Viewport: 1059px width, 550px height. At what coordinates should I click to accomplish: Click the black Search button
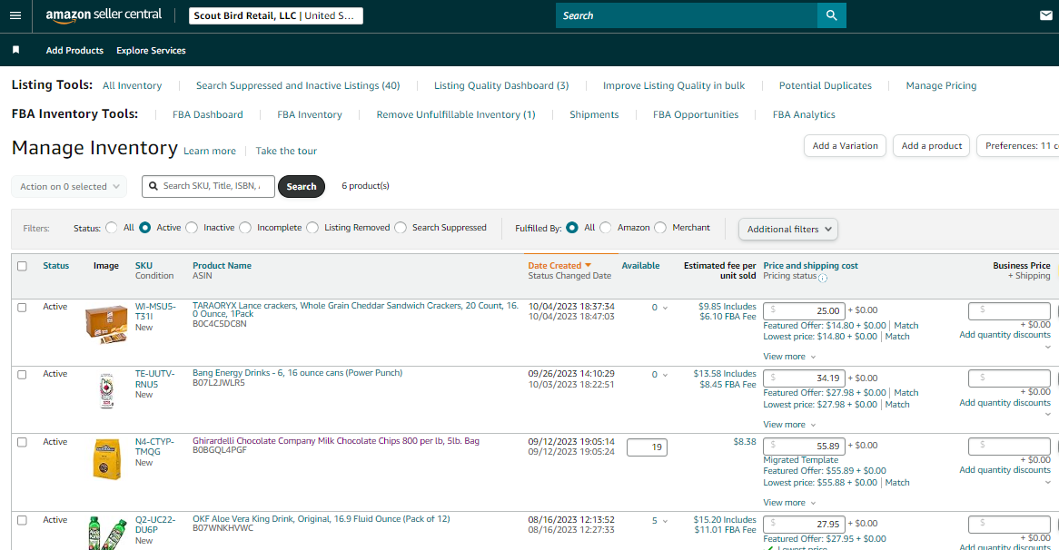(x=302, y=186)
